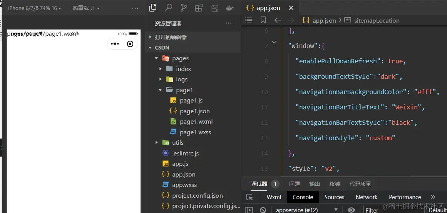Viewport: 447px width, 213px height.
Task: Click the "custom" navigationStyle value
Action: pyautogui.click(x=380, y=138)
